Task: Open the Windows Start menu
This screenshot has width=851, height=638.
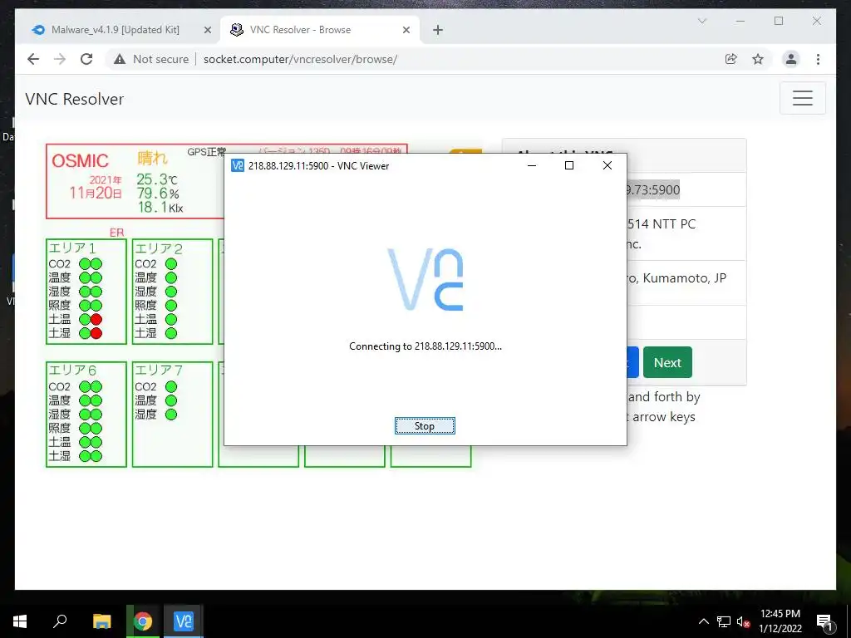Action: point(20,621)
